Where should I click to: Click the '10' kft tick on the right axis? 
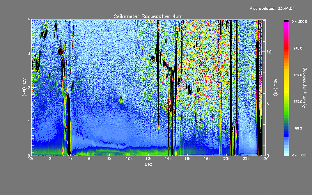[x=269, y=52]
